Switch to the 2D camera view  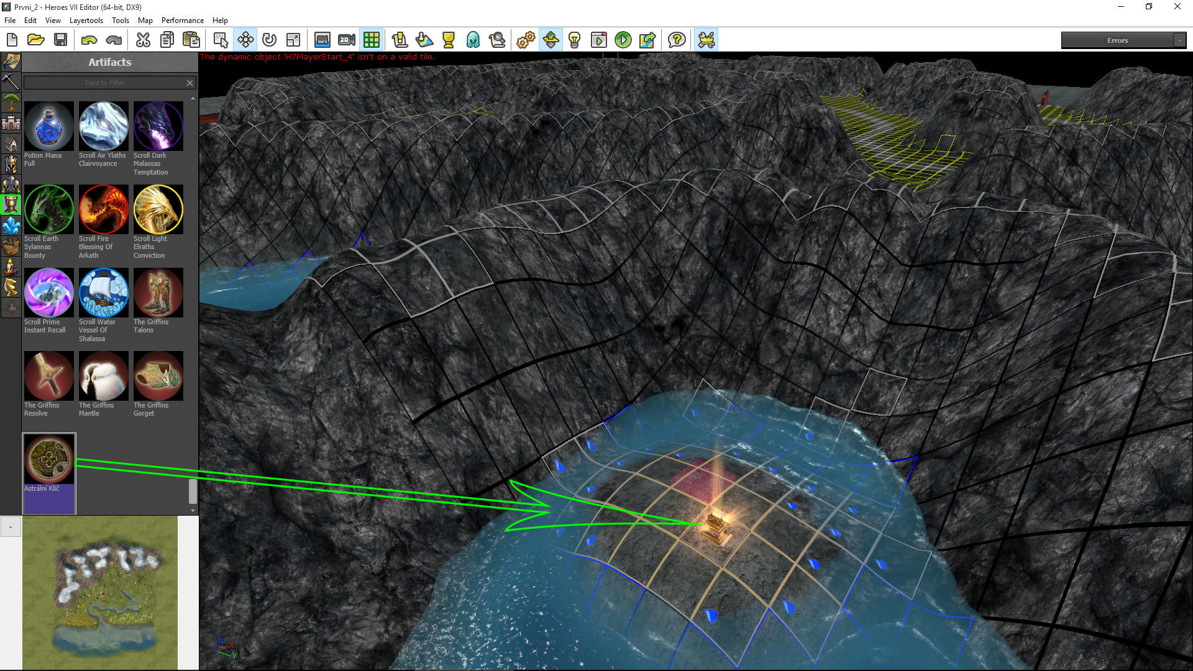[x=347, y=40]
